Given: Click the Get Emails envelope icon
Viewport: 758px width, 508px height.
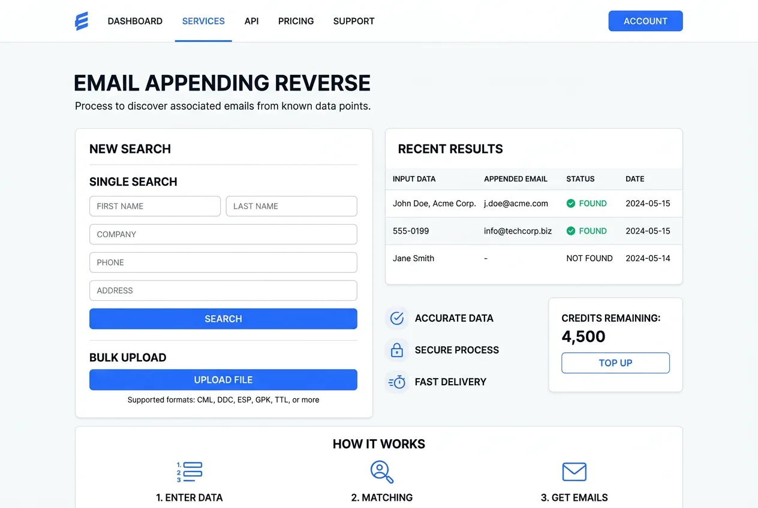Looking at the screenshot, I should coord(574,472).
